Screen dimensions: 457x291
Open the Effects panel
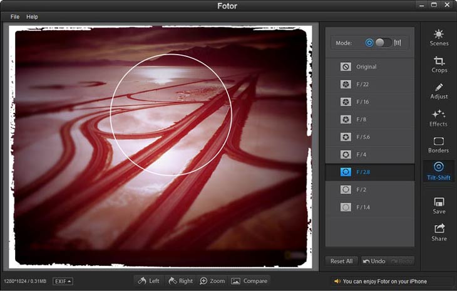coord(439,118)
